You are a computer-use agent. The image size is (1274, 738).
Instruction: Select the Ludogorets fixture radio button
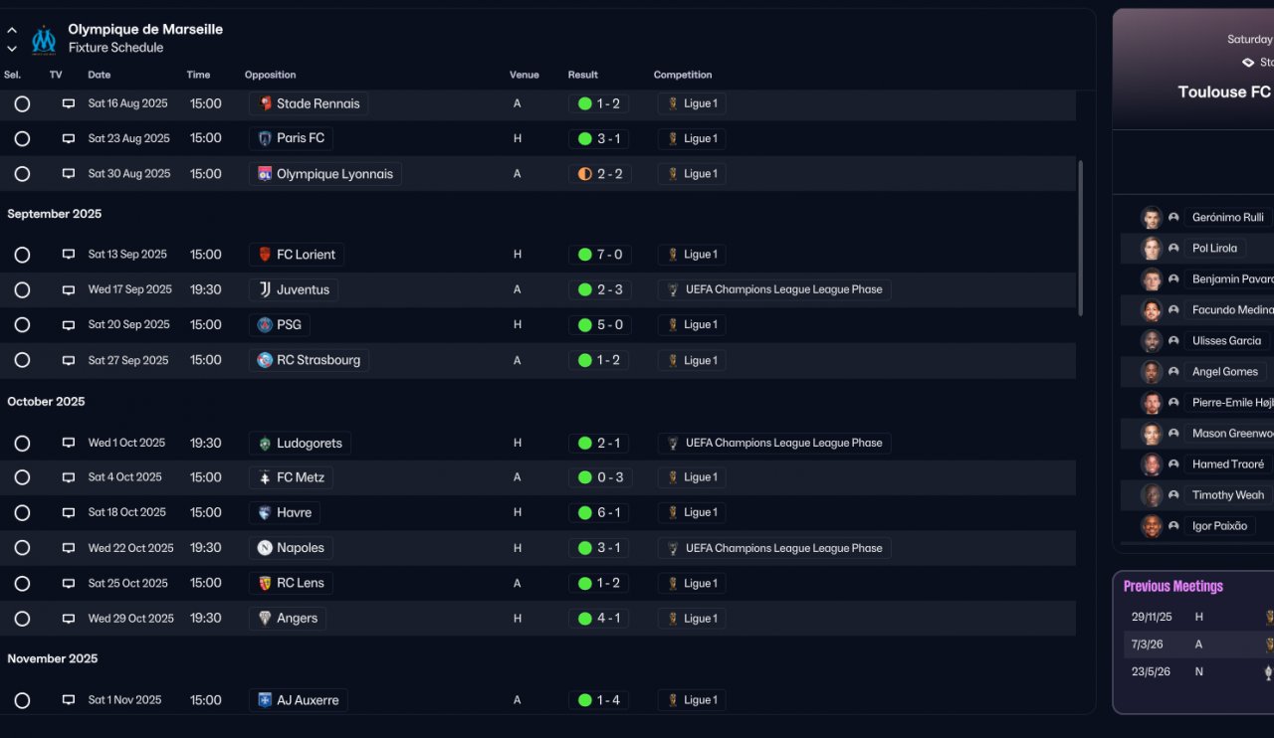(x=22, y=444)
